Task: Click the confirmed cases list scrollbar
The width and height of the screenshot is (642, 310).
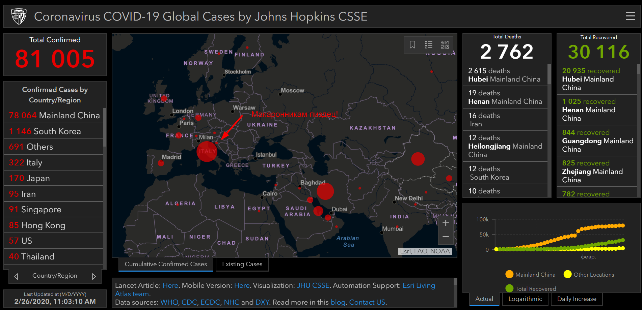Action: 105,127
